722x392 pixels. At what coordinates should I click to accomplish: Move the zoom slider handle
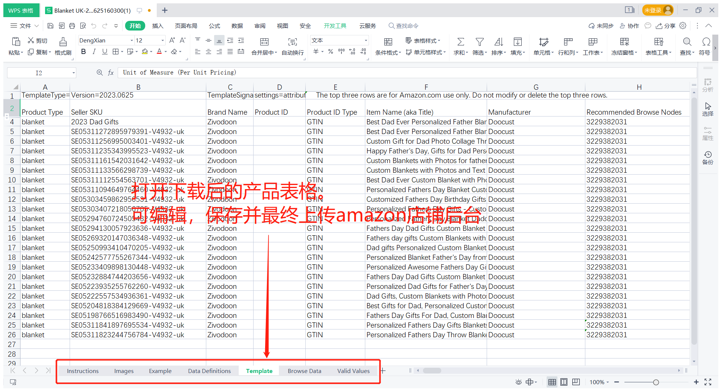coord(656,382)
